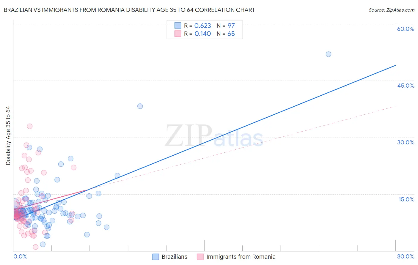Click the blue swatch beside R = 0.623
Viewport: 418px width, 265px height.
tap(178, 26)
